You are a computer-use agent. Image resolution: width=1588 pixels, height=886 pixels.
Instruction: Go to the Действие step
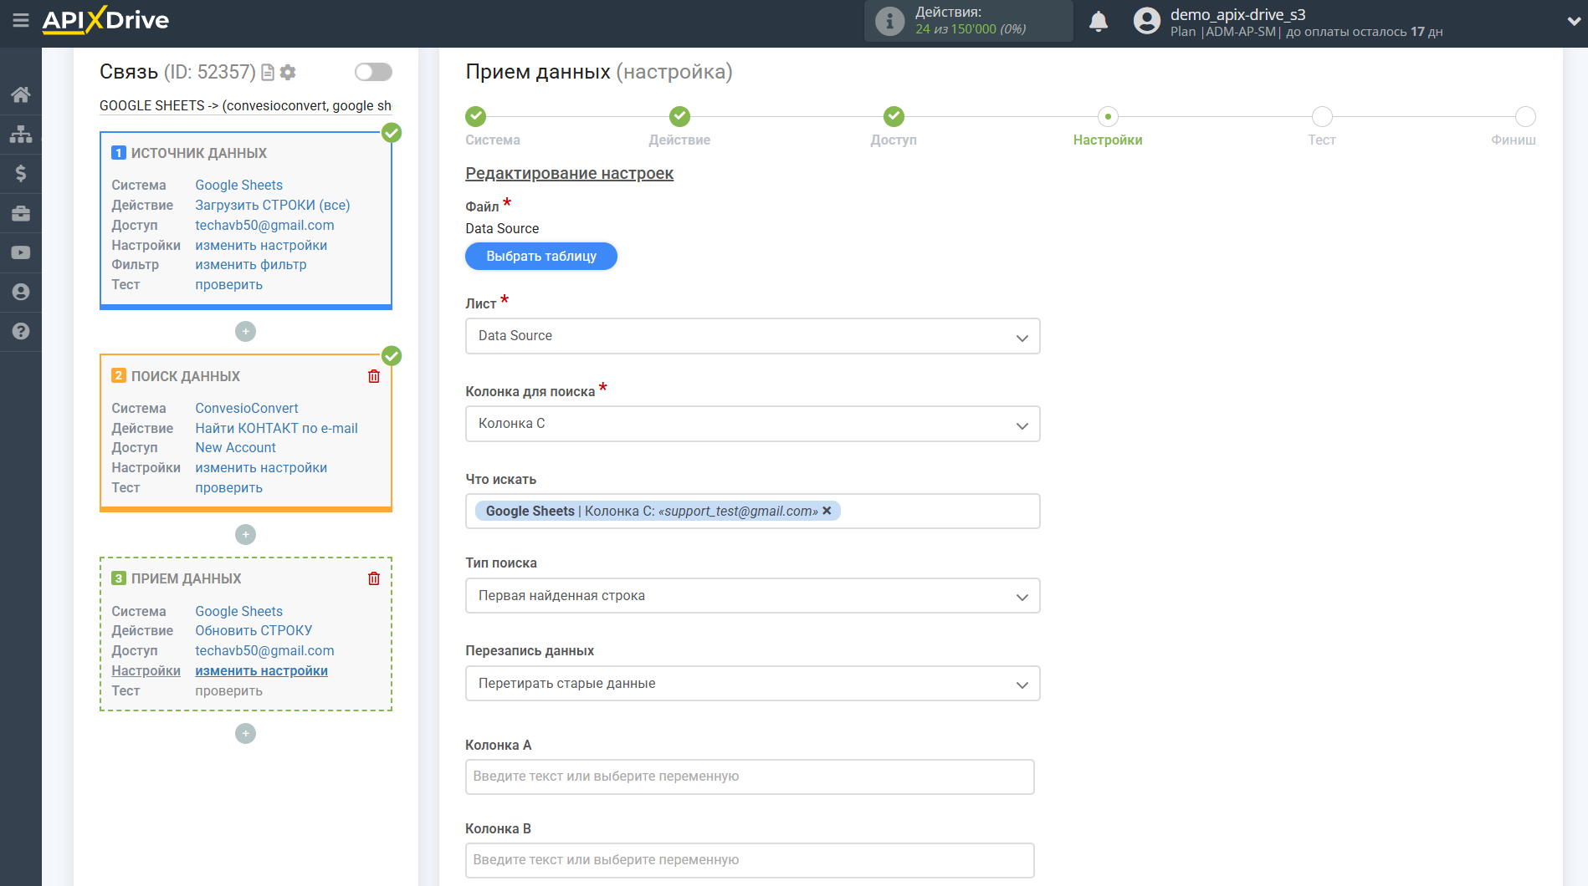coord(679,117)
